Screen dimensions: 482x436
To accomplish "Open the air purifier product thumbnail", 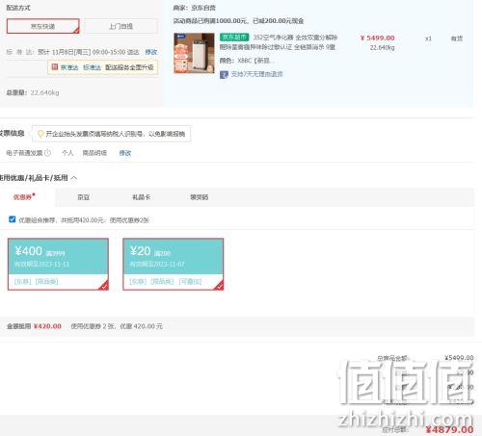I will click(x=194, y=53).
